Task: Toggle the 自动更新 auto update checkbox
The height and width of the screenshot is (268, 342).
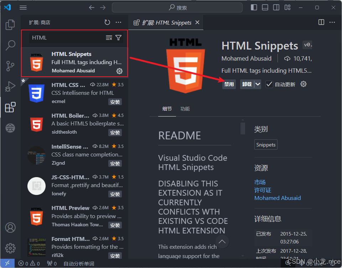Action: point(269,84)
